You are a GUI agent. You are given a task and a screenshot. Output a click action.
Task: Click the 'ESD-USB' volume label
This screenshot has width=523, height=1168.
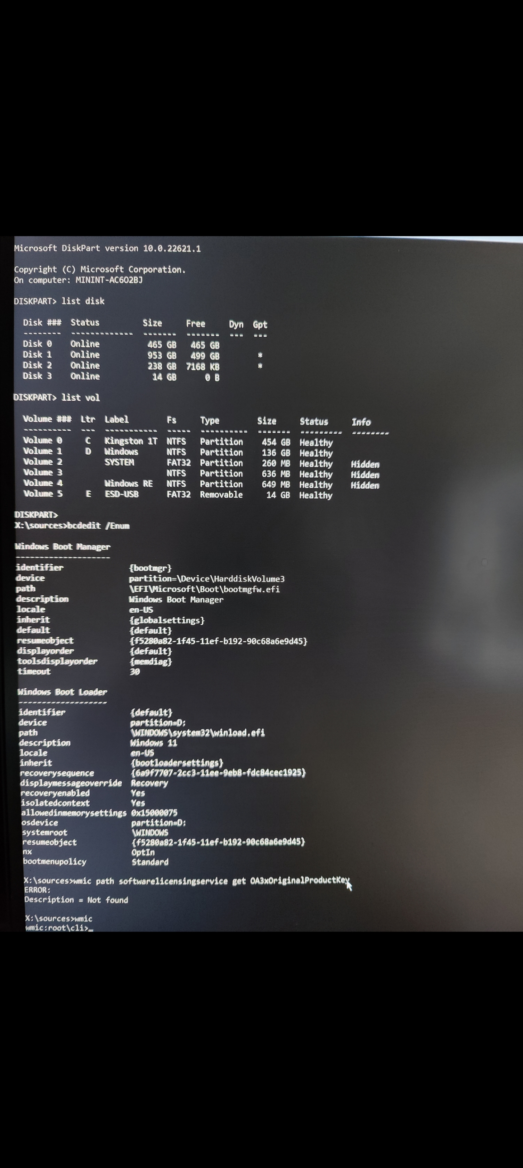[x=122, y=494]
